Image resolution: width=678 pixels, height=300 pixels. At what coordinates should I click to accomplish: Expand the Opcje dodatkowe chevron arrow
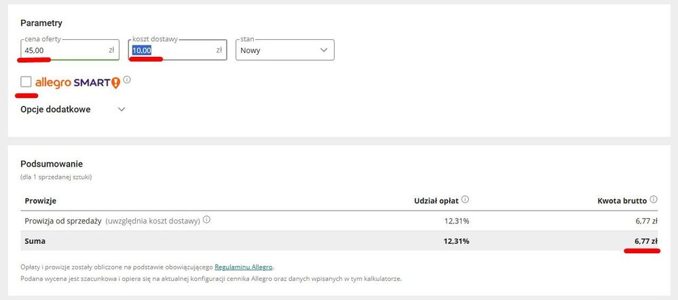[121, 109]
